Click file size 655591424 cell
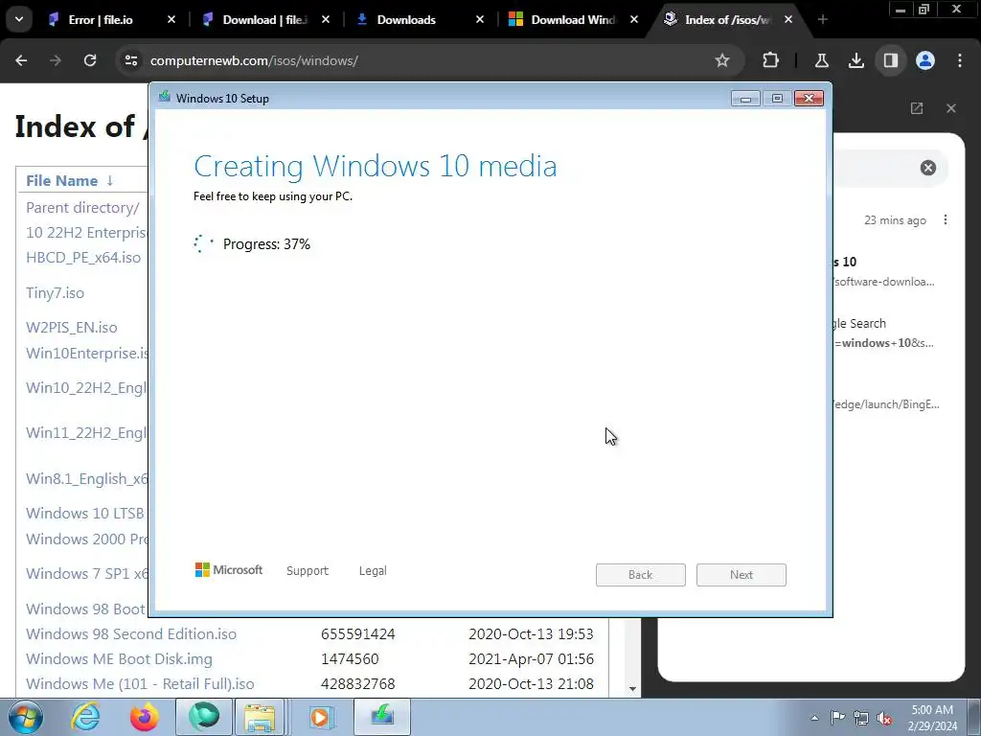Viewport: 981px width, 736px height. [358, 634]
